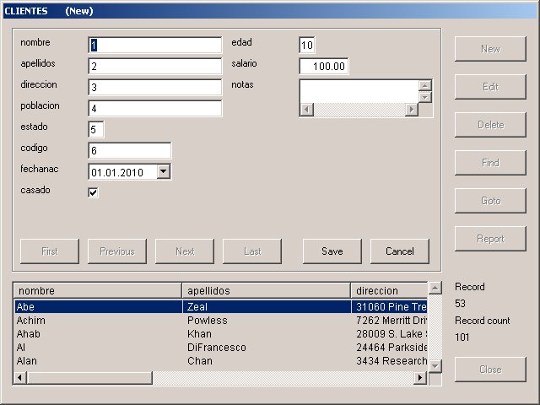Focus the apellidos input field
540x405 pixels.
[x=155, y=66]
